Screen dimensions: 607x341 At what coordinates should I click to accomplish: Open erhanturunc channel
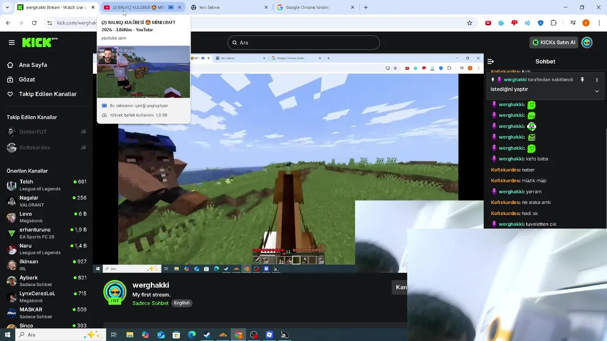pyautogui.click(x=46, y=233)
